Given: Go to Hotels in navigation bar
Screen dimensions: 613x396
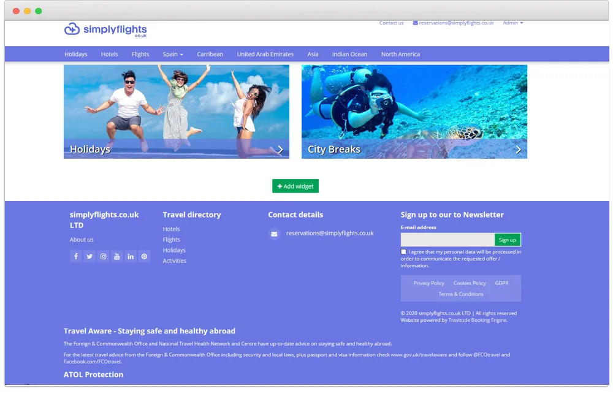Looking at the screenshot, I should (x=110, y=54).
